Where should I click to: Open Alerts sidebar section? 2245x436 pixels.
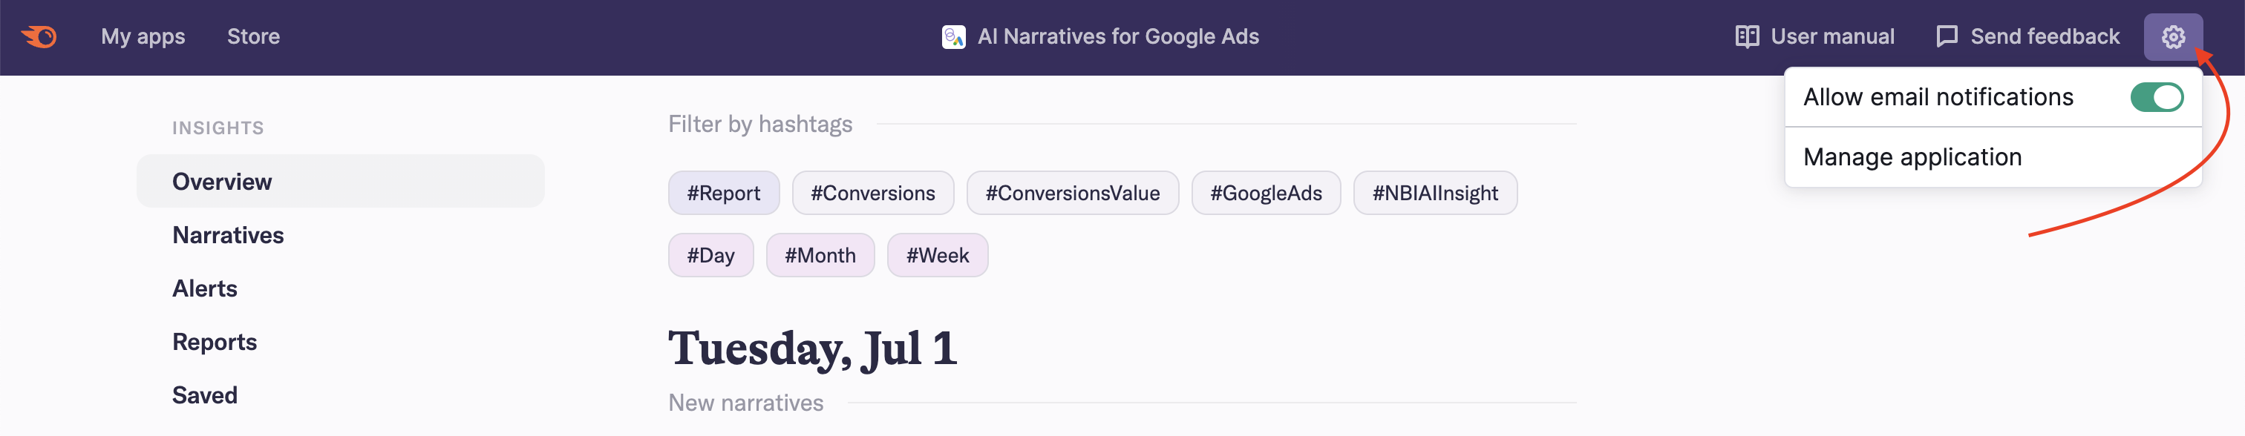tap(205, 289)
